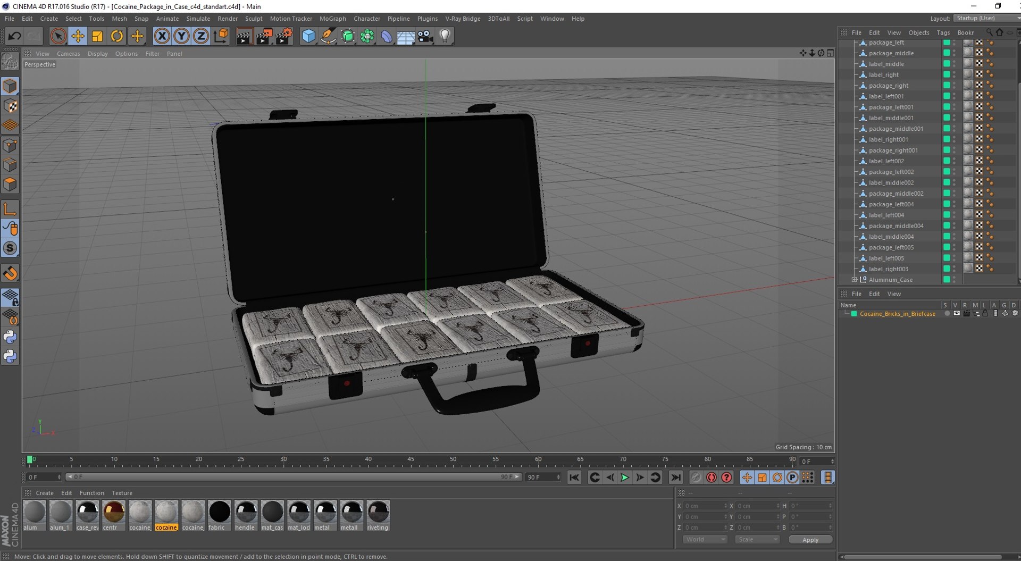Open the Bend deformer icon

387,36
